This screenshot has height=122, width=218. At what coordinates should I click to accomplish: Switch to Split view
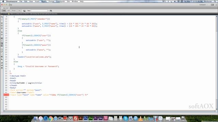[9, 11]
